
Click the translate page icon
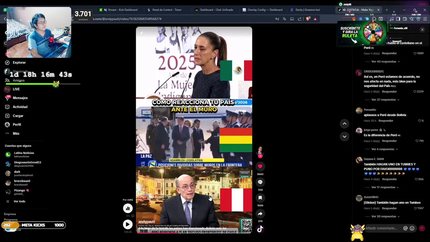coord(285,19)
